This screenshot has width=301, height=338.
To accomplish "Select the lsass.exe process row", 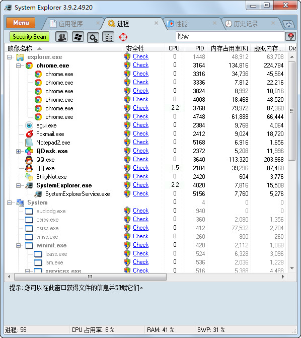I will (145, 254).
